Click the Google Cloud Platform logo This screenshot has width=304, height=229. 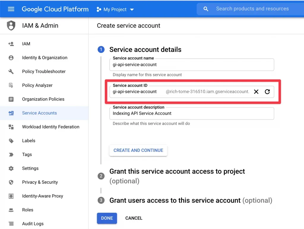coord(55,9)
